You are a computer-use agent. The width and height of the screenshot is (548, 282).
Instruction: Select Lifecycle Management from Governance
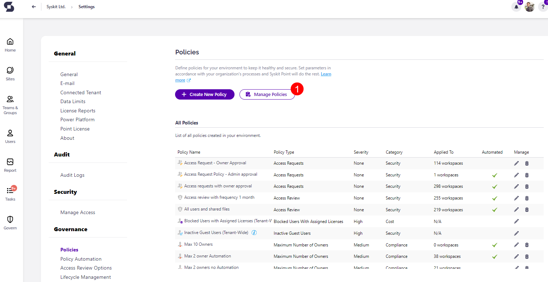click(85, 277)
